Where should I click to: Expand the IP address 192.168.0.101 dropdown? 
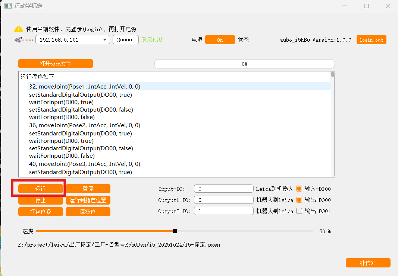pos(105,40)
